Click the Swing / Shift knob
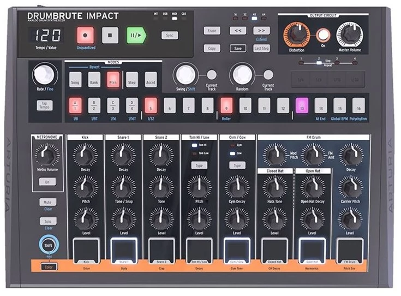 (186, 74)
